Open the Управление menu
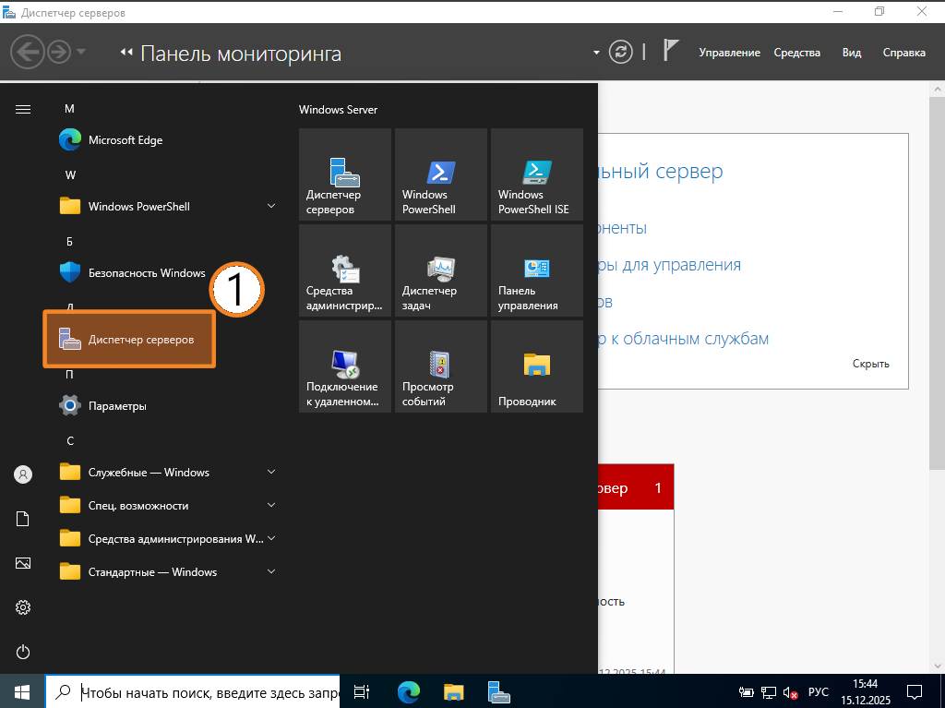Screen dimensions: 945x708 729,53
